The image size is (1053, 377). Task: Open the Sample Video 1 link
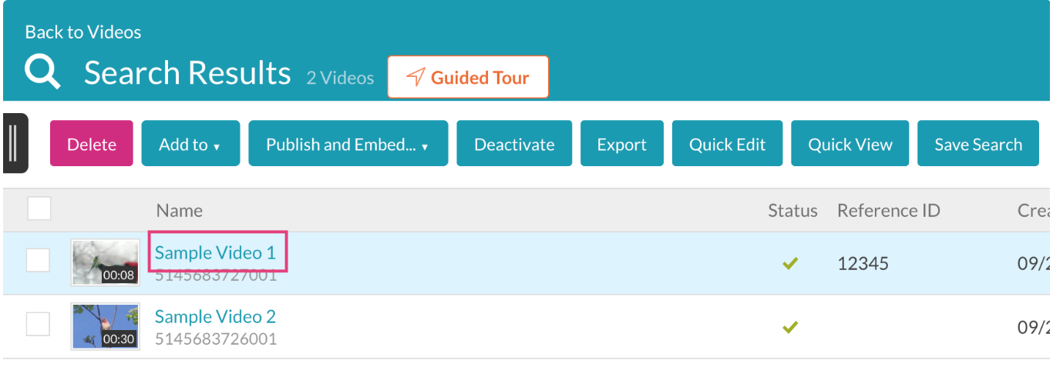215,252
